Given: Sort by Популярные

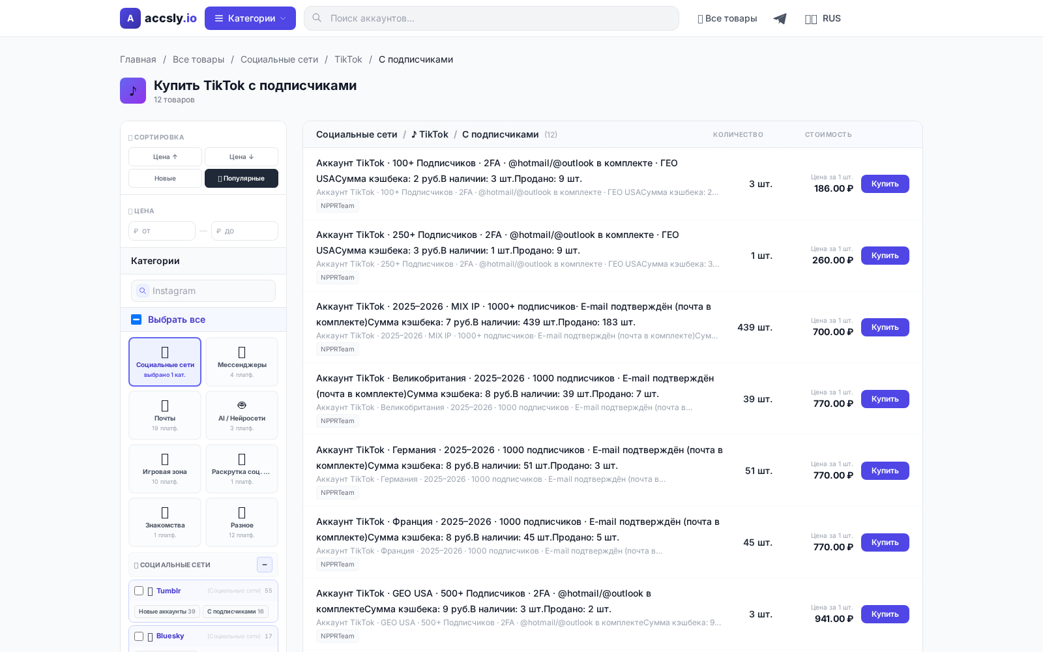Looking at the screenshot, I should point(241,178).
